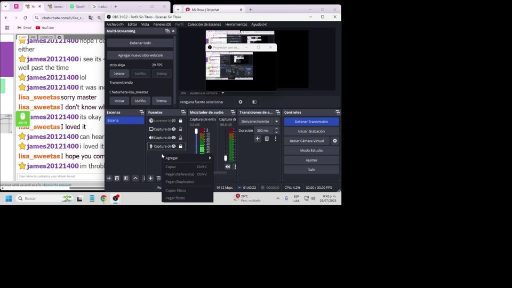This screenshot has width=512, height=288.
Task: Undock the Multi-Streaming panel with float icon
Action: 167,31
